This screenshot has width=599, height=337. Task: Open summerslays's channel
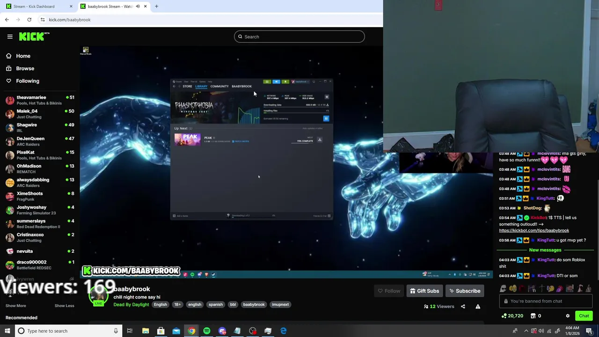tap(40, 223)
